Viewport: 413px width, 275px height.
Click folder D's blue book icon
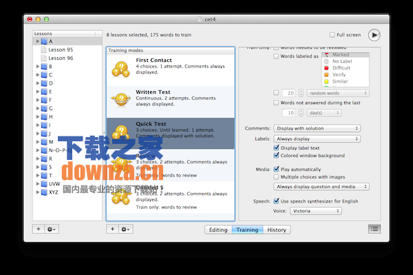pos(44,83)
